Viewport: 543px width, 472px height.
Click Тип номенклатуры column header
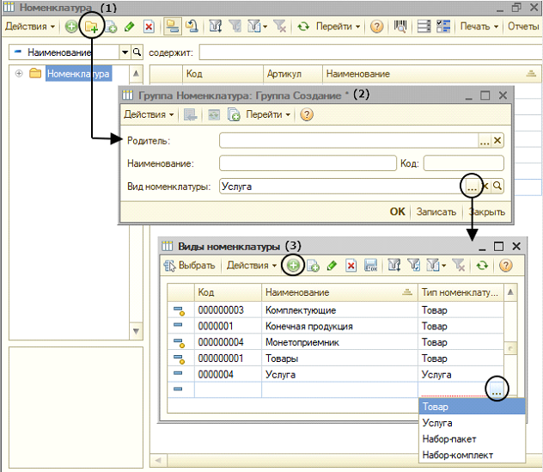(x=461, y=292)
